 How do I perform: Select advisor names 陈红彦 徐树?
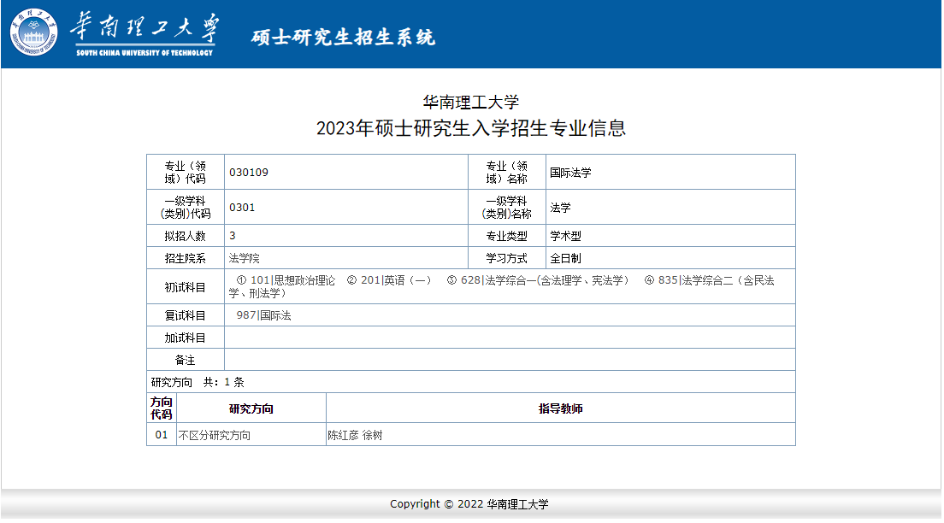(355, 435)
